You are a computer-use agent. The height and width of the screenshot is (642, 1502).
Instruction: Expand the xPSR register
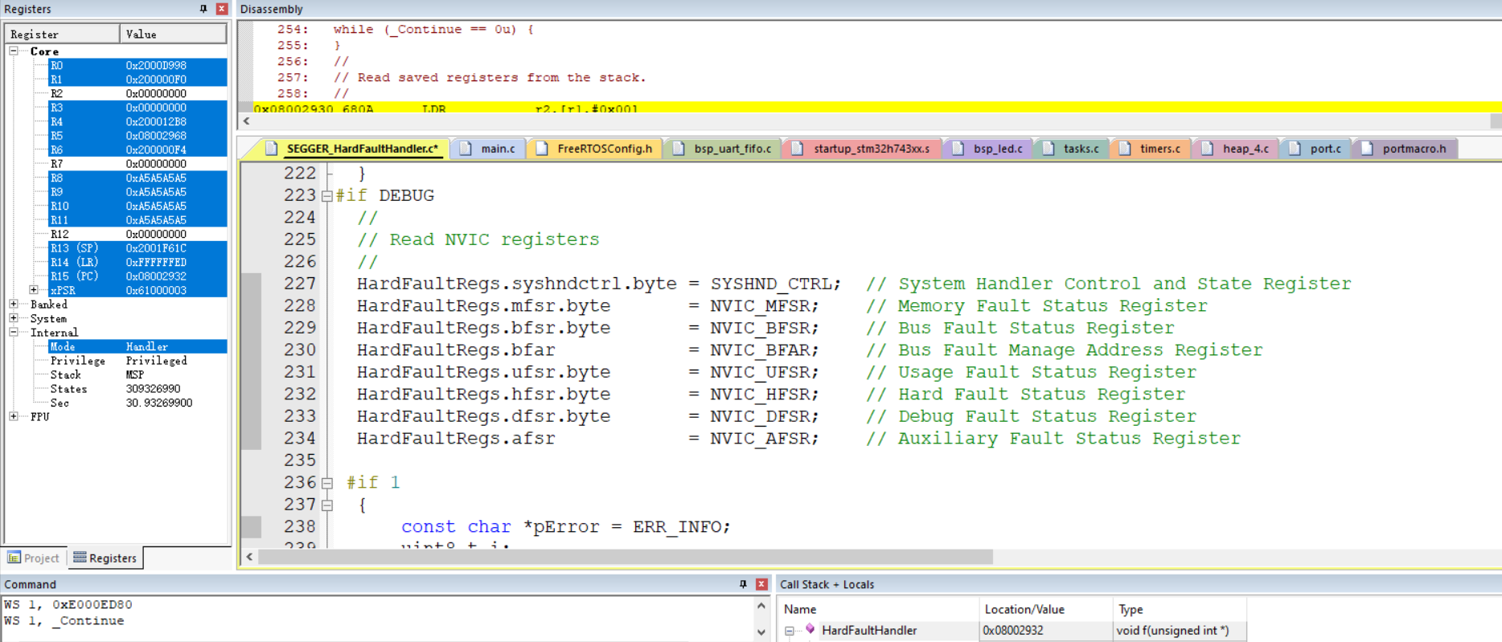pos(34,290)
